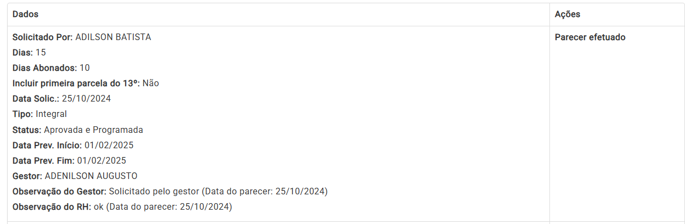Click the Tipo value Integral
Viewport: 685px width, 224px height.
pyautogui.click(x=51, y=114)
